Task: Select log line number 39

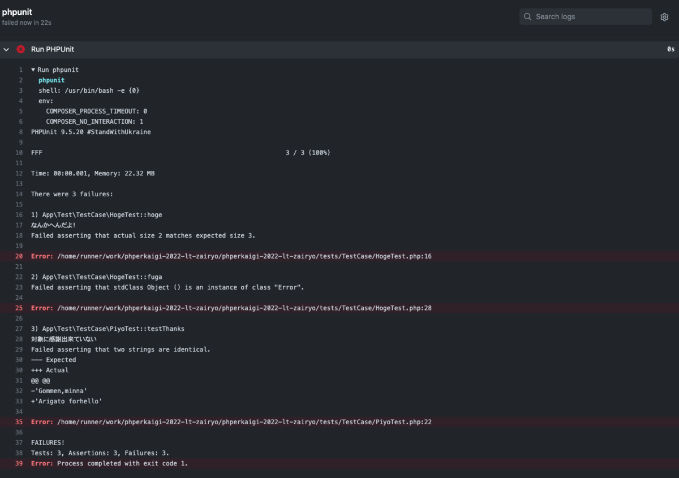Action: coord(19,463)
